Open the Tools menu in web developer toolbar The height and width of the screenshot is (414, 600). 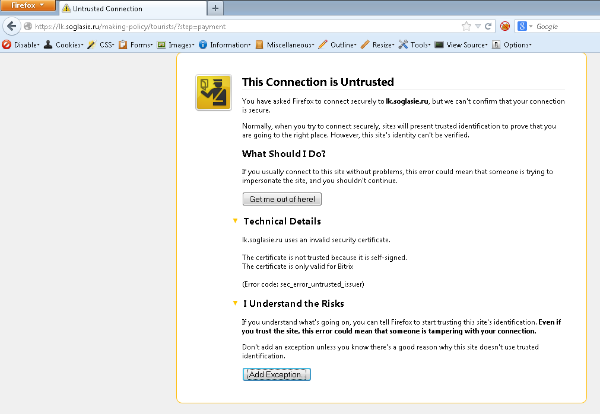pyautogui.click(x=421, y=44)
